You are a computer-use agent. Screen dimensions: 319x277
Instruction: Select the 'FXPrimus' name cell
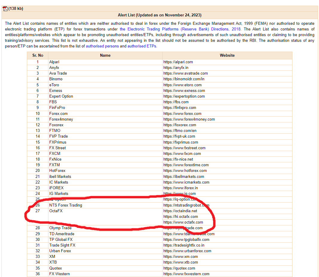coord(105,142)
